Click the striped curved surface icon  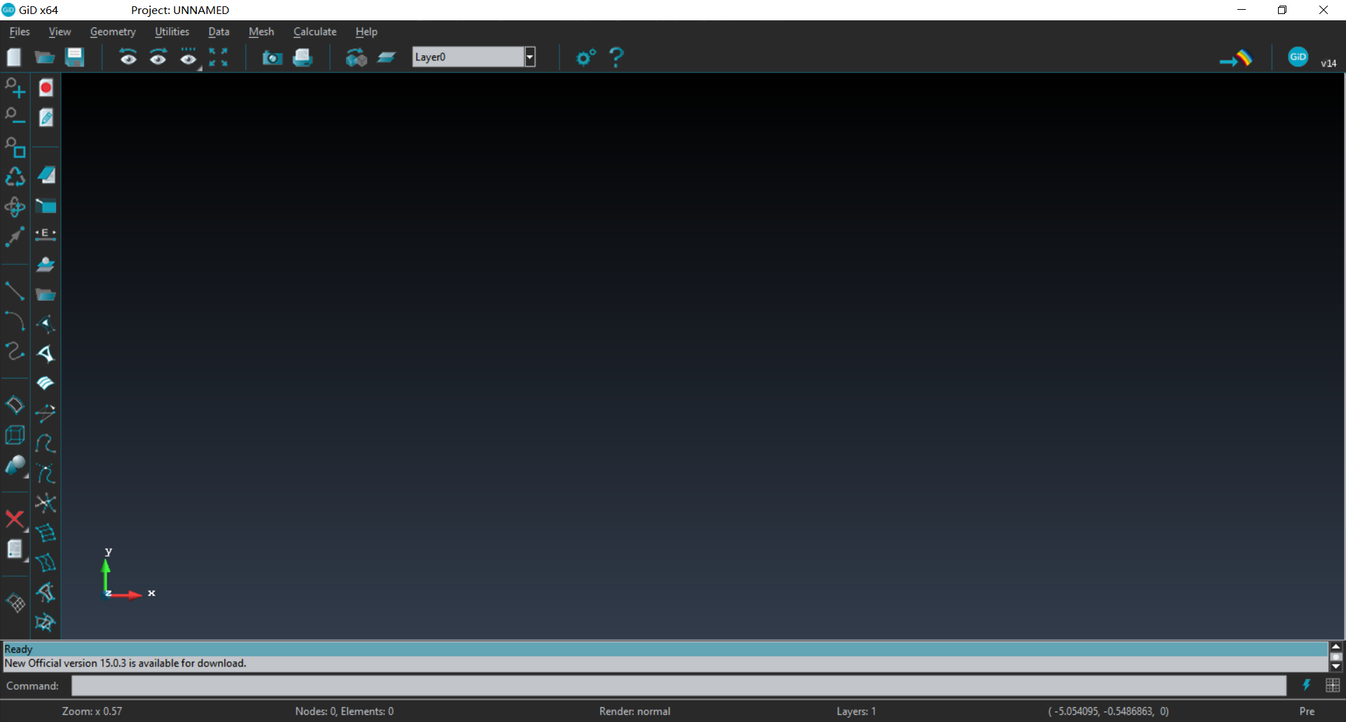pos(46,383)
